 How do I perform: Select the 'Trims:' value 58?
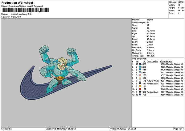point(148,28)
